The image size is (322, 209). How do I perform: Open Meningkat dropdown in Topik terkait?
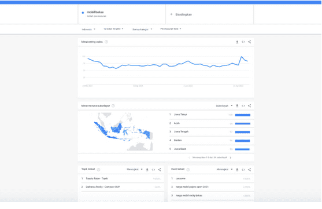point(135,170)
